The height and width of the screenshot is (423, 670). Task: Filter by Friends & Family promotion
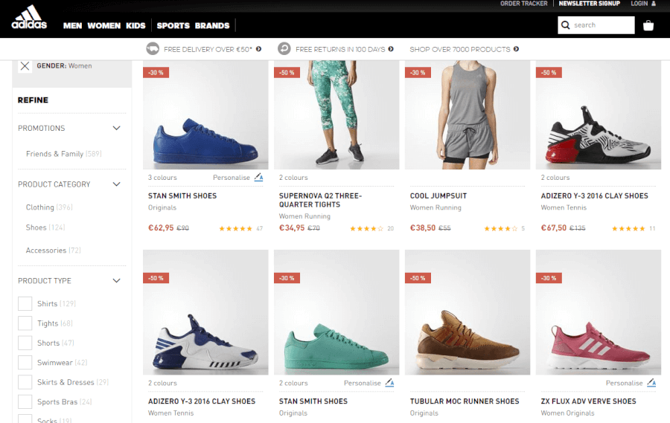click(x=64, y=154)
